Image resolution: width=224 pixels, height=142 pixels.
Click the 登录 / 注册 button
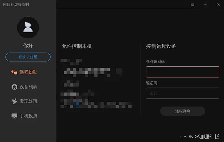28,57
